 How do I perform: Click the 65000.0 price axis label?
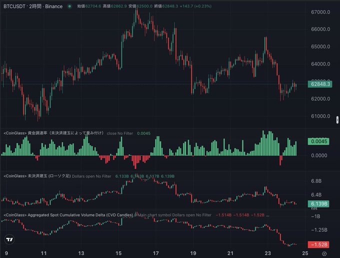tap(320, 46)
